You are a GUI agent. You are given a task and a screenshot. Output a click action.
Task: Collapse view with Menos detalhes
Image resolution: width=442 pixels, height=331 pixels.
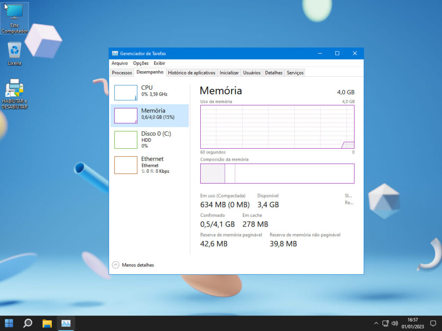click(x=133, y=265)
